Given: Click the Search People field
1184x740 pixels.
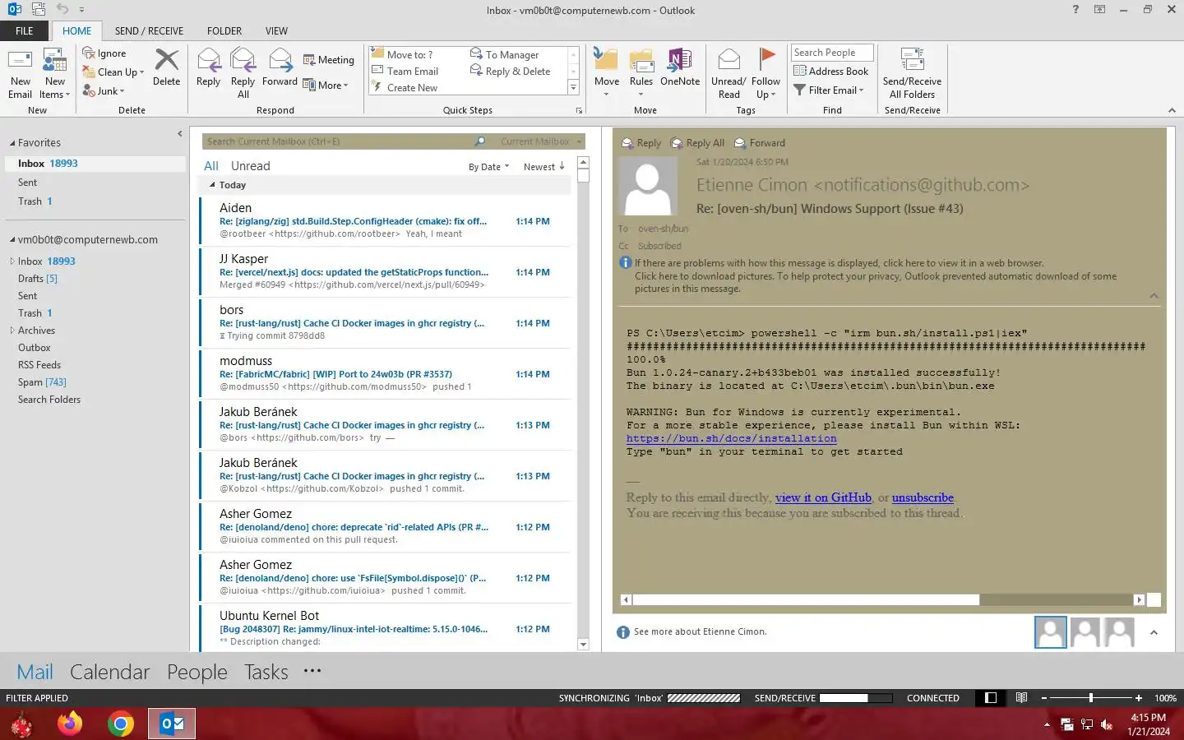Looking at the screenshot, I should (x=831, y=53).
